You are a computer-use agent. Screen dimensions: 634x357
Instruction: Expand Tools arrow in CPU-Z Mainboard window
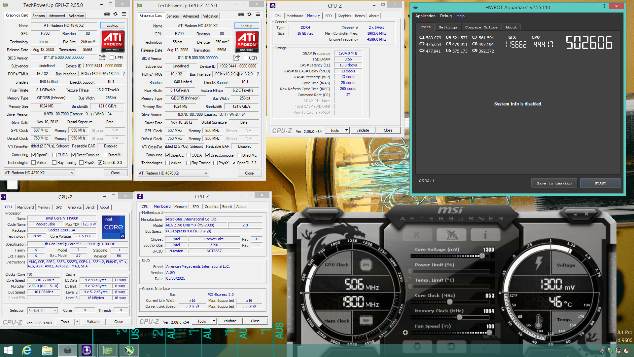pyautogui.click(x=214, y=321)
